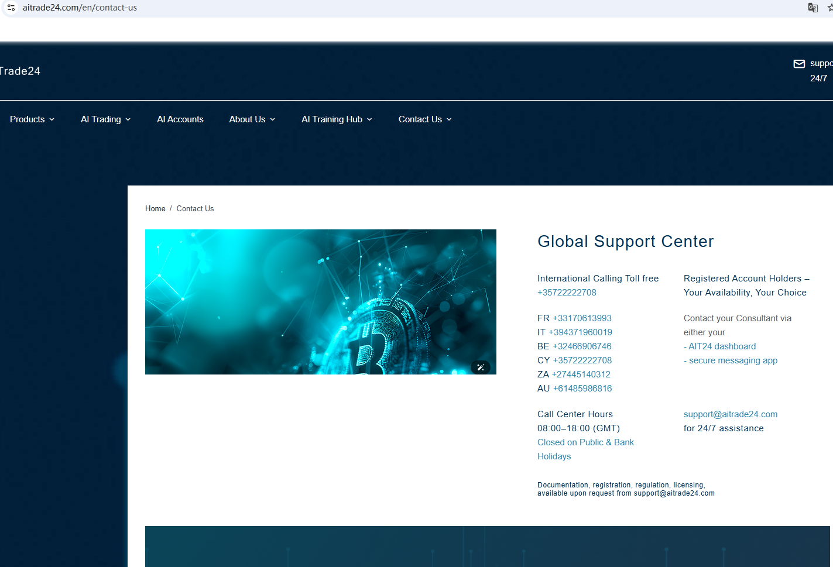Open the AIT24 dashboard link
Viewport: 833px width, 567px height.
pos(722,346)
